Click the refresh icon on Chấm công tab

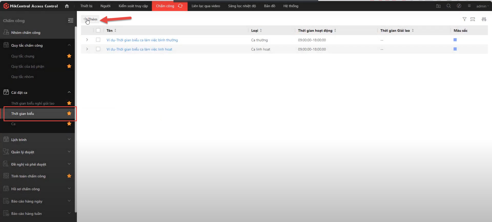click(x=180, y=6)
